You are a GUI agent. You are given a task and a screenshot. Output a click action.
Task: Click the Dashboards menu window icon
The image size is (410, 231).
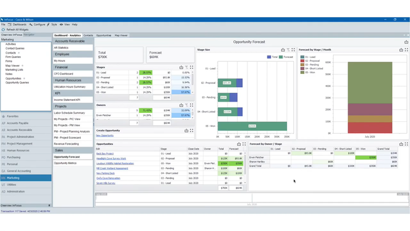(x=9, y=25)
